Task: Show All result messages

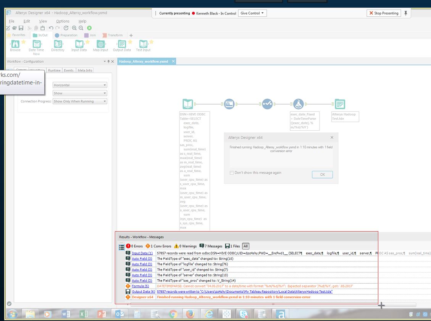Action: point(246,246)
